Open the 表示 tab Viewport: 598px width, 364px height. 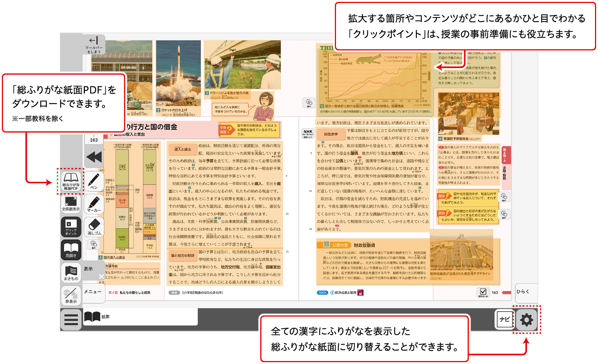[89, 269]
